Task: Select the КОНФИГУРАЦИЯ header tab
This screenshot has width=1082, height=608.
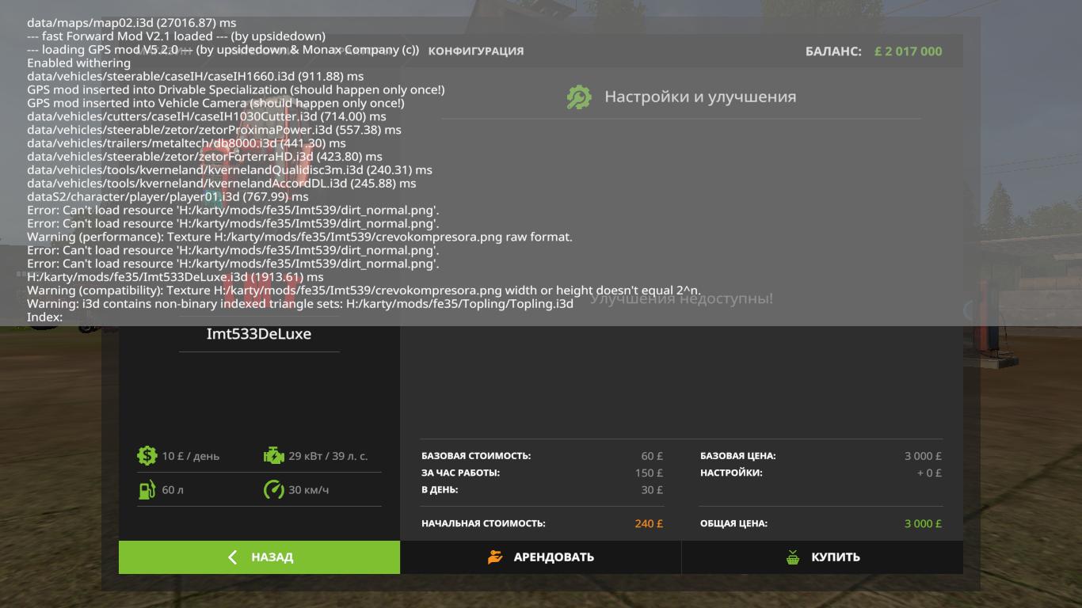Action: coord(476,51)
